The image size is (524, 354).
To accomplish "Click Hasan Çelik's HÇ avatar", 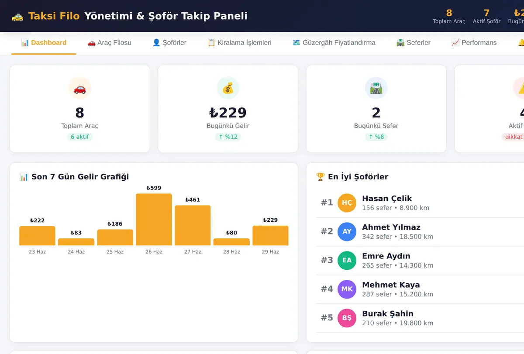I will (347, 203).
